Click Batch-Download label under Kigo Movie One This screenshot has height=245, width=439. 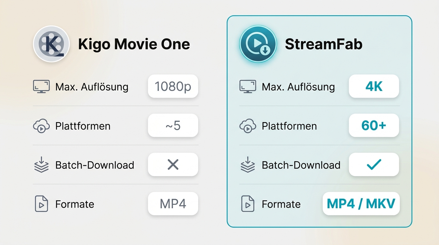[x=95, y=165]
